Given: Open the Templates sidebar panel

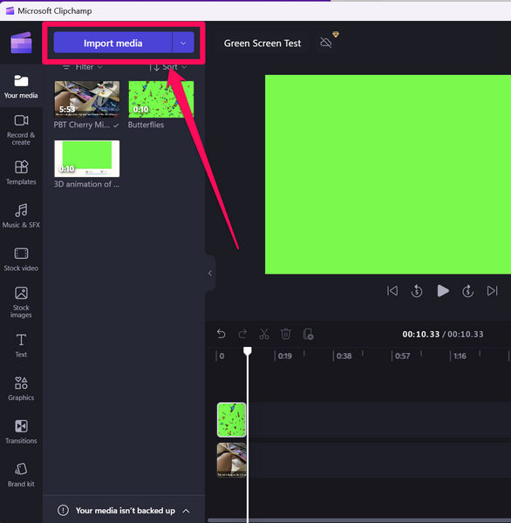Looking at the screenshot, I should 21,173.
